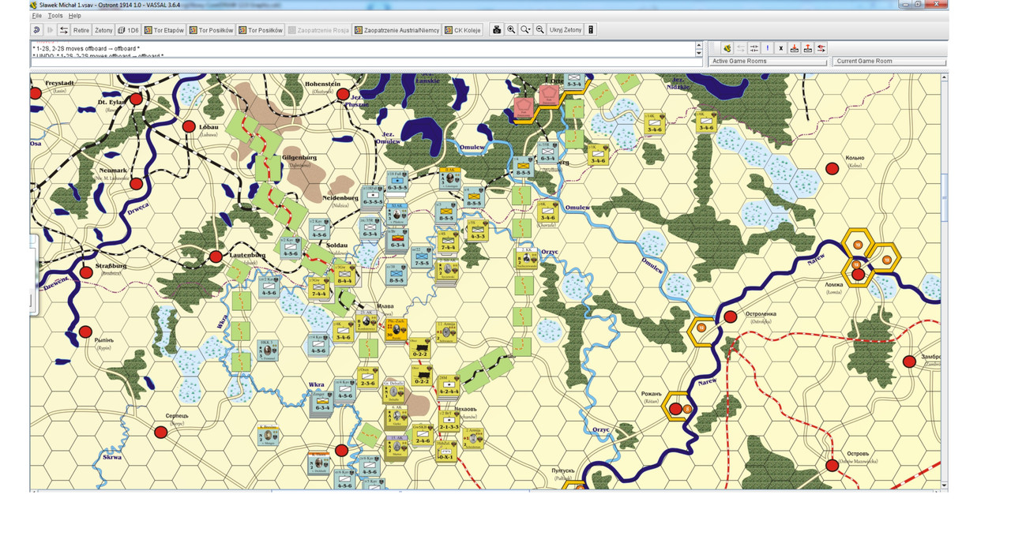Click the Retire button
The width and height of the screenshot is (1011, 547).
(x=81, y=30)
